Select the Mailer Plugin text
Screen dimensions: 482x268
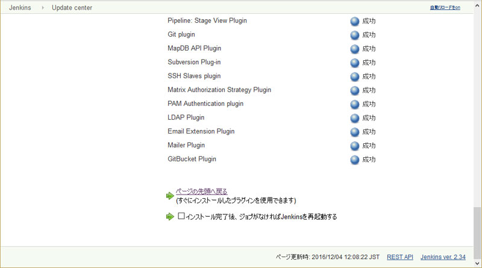[186, 145]
